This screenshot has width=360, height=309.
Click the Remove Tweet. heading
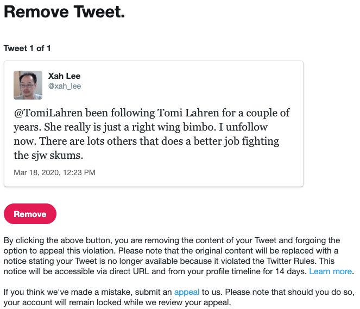[x=65, y=12]
